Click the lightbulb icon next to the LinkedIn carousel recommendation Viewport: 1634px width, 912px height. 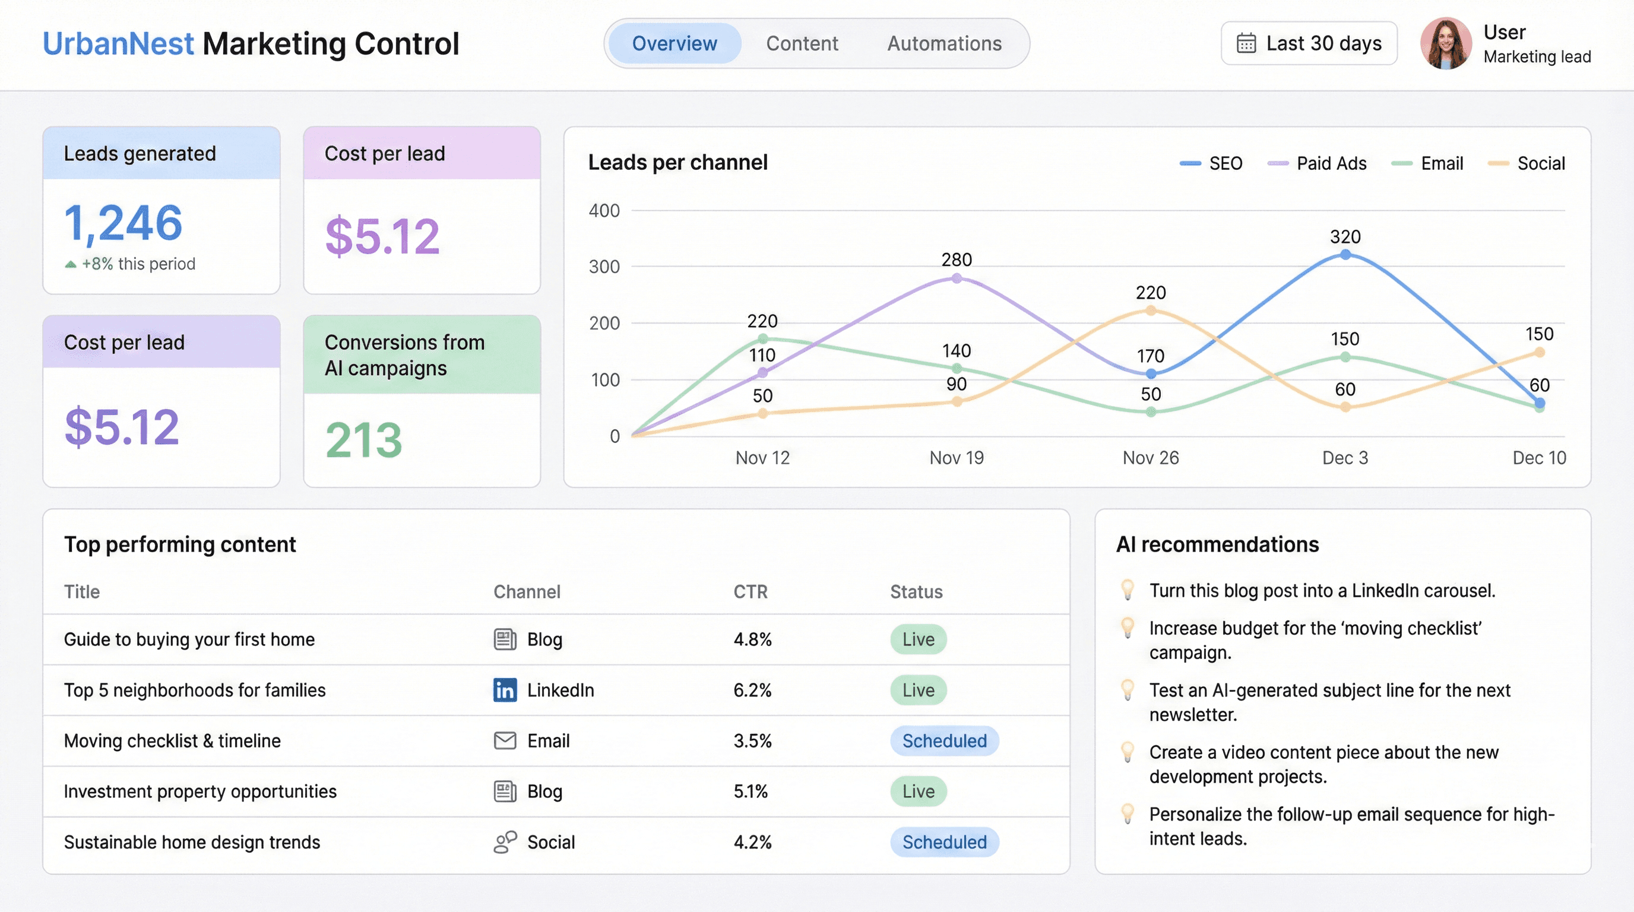coord(1129,590)
